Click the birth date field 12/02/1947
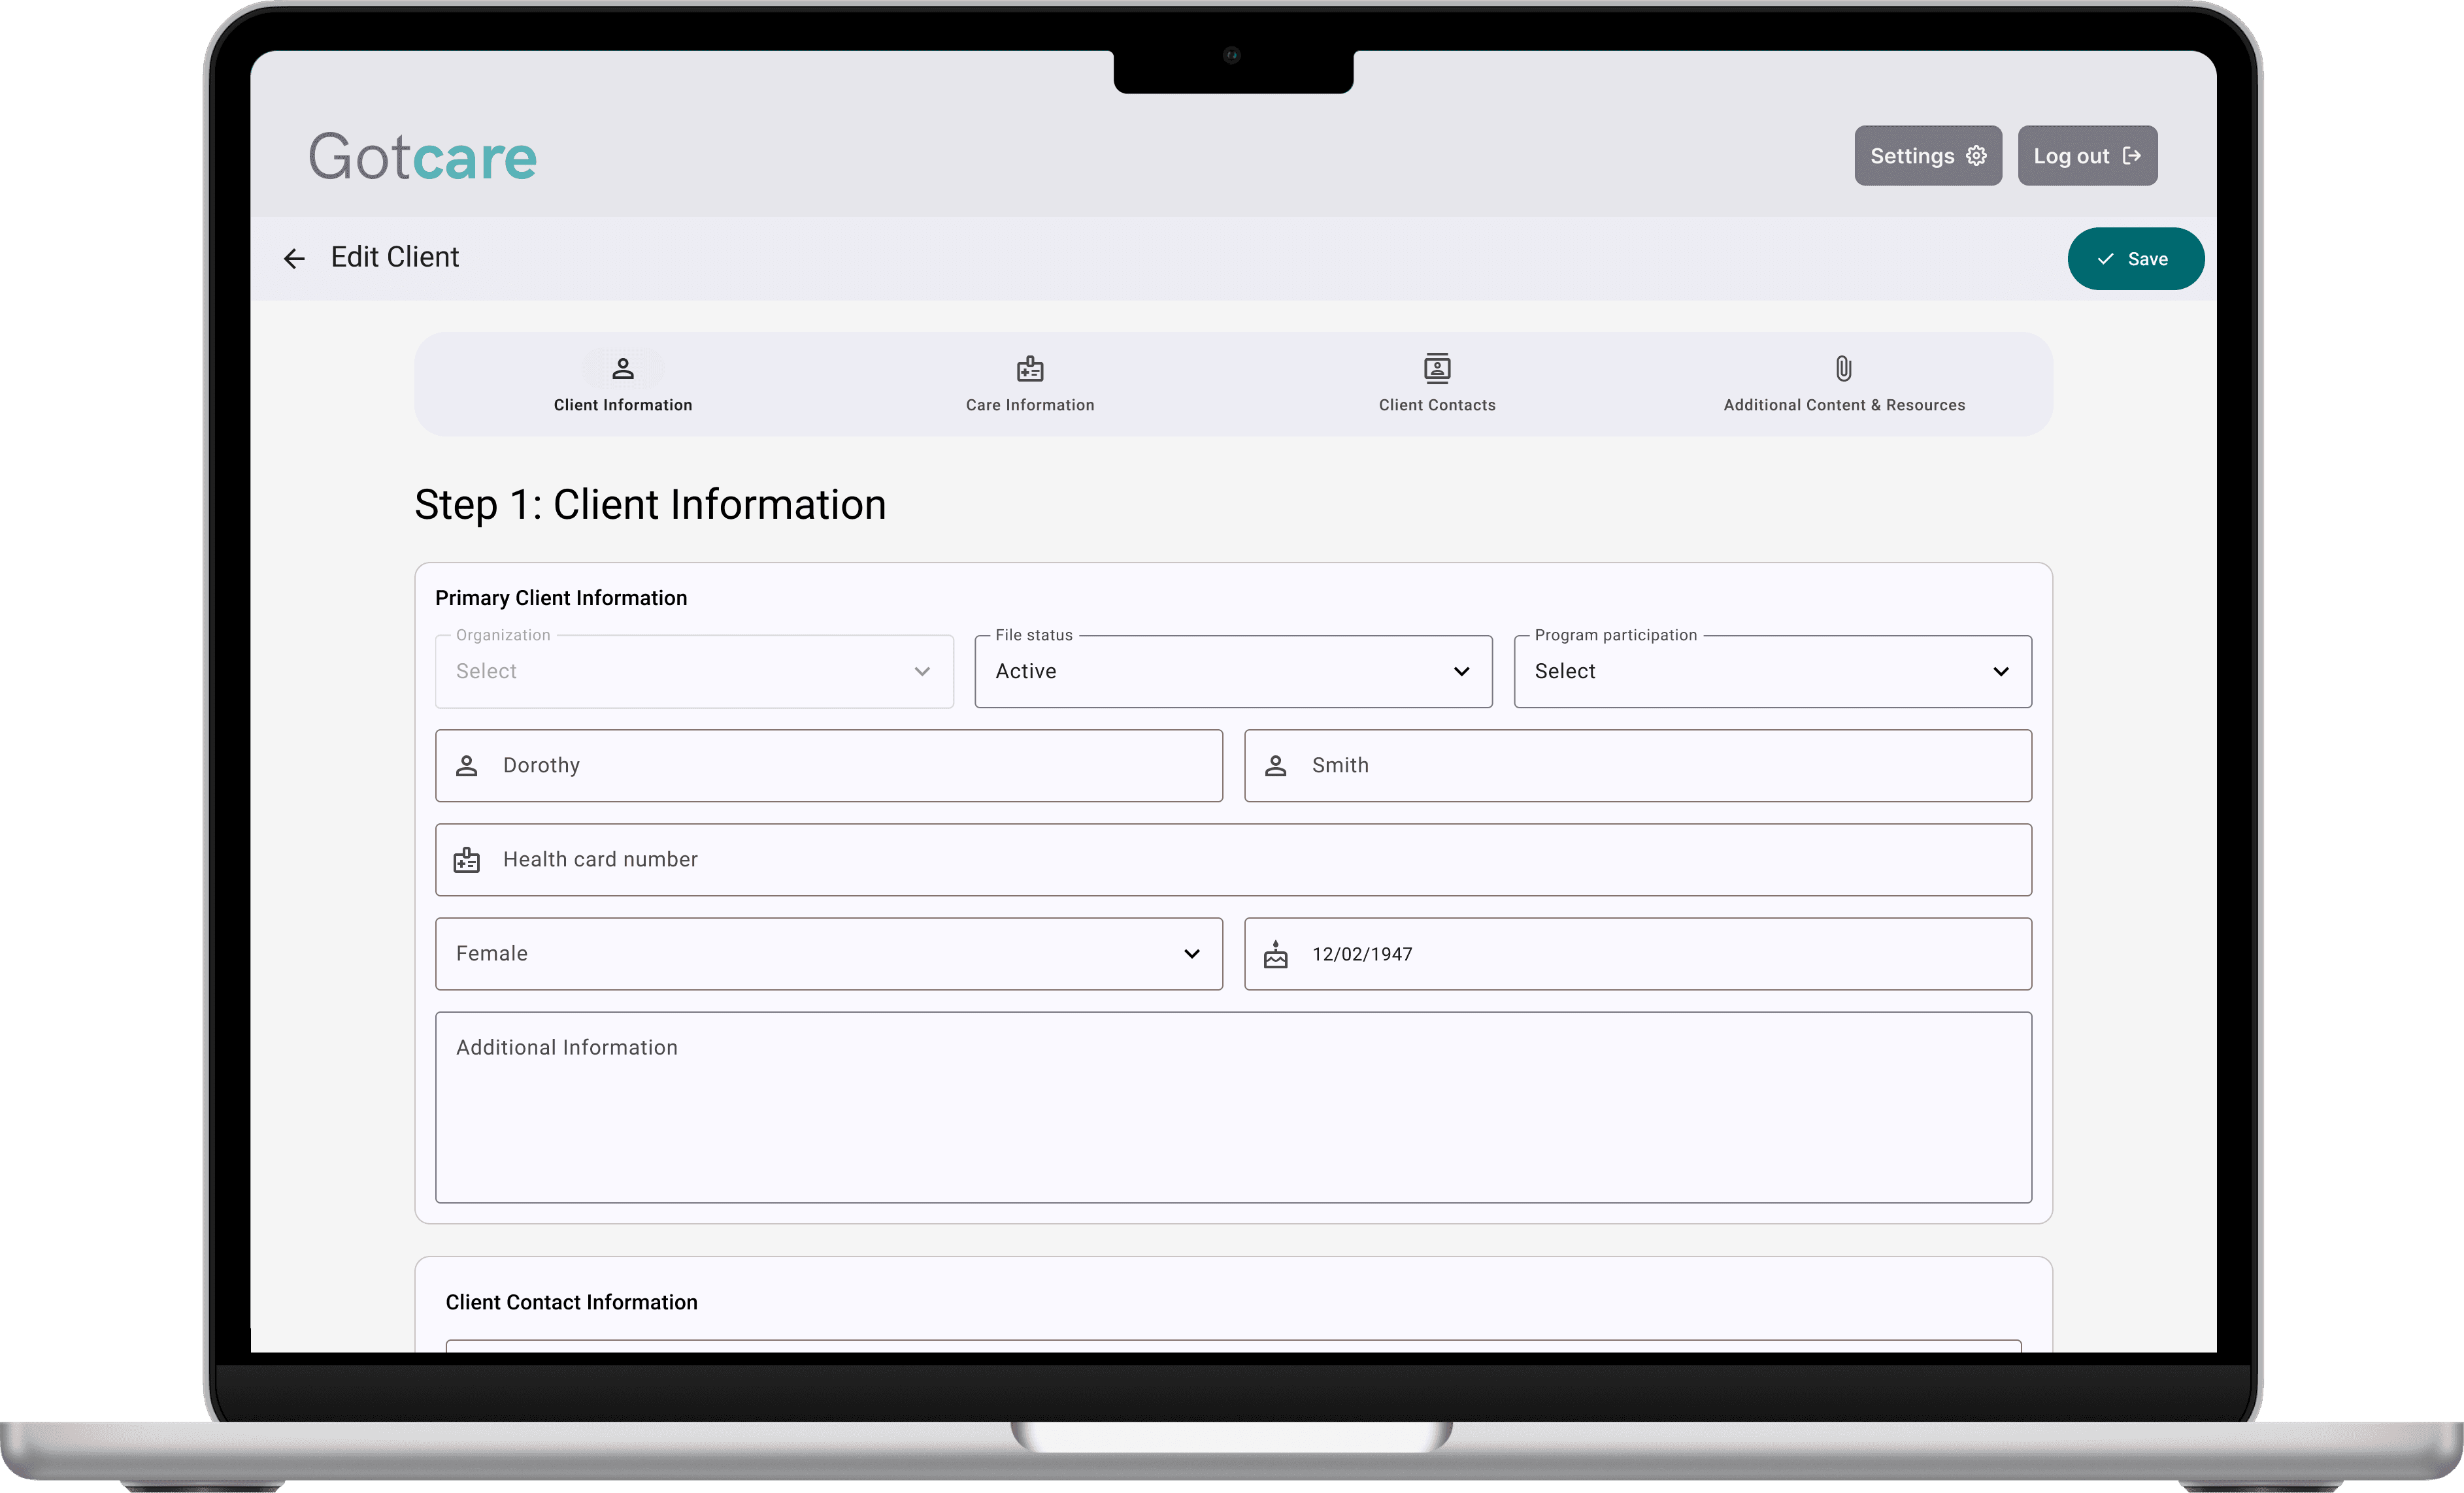The height and width of the screenshot is (1493, 2464). pyautogui.click(x=1638, y=954)
